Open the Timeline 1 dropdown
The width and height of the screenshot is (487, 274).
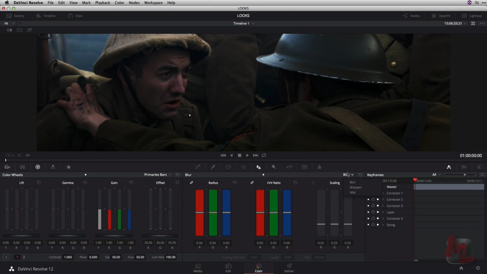coord(243,23)
